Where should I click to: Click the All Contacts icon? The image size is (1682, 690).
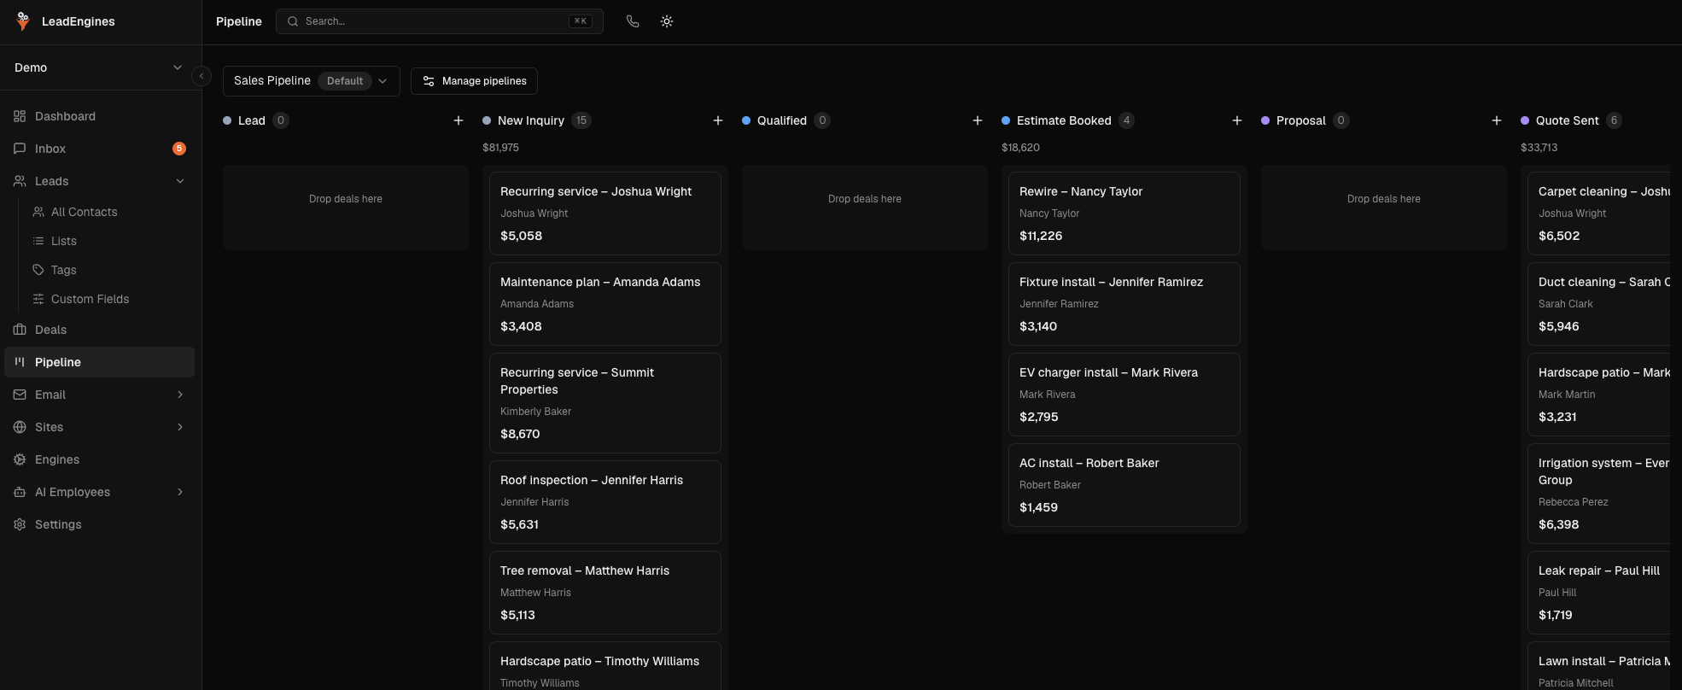38,212
